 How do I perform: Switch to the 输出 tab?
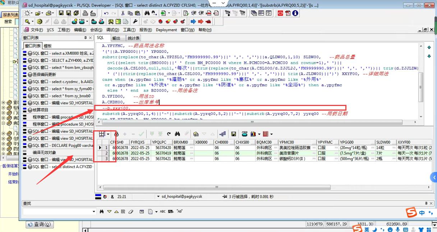(x=116, y=38)
